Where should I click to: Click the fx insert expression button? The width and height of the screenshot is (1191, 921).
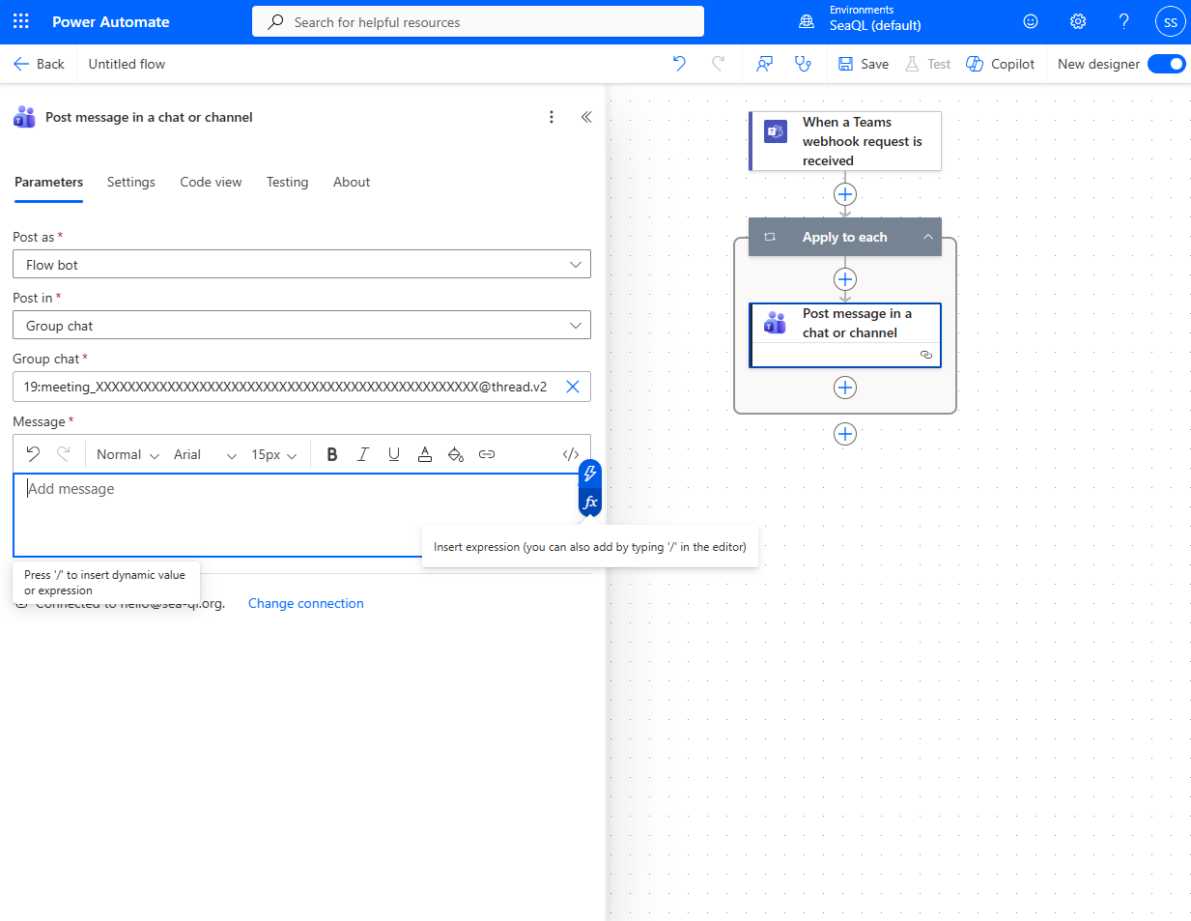(590, 503)
